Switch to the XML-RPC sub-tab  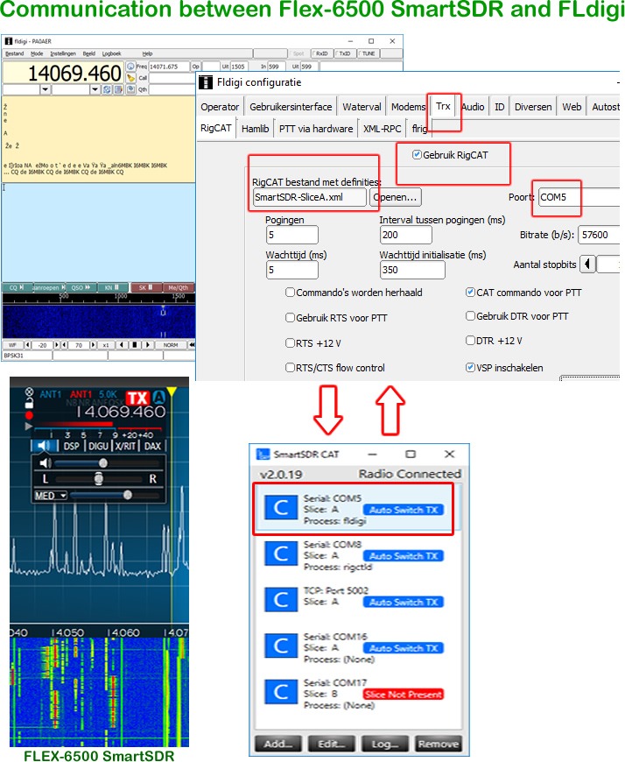coord(383,129)
